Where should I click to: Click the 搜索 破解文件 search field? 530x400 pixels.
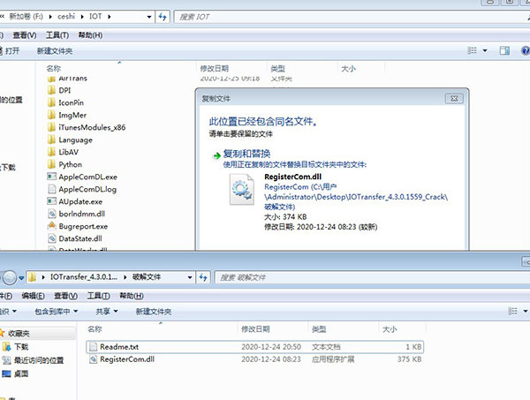[x=372, y=277]
